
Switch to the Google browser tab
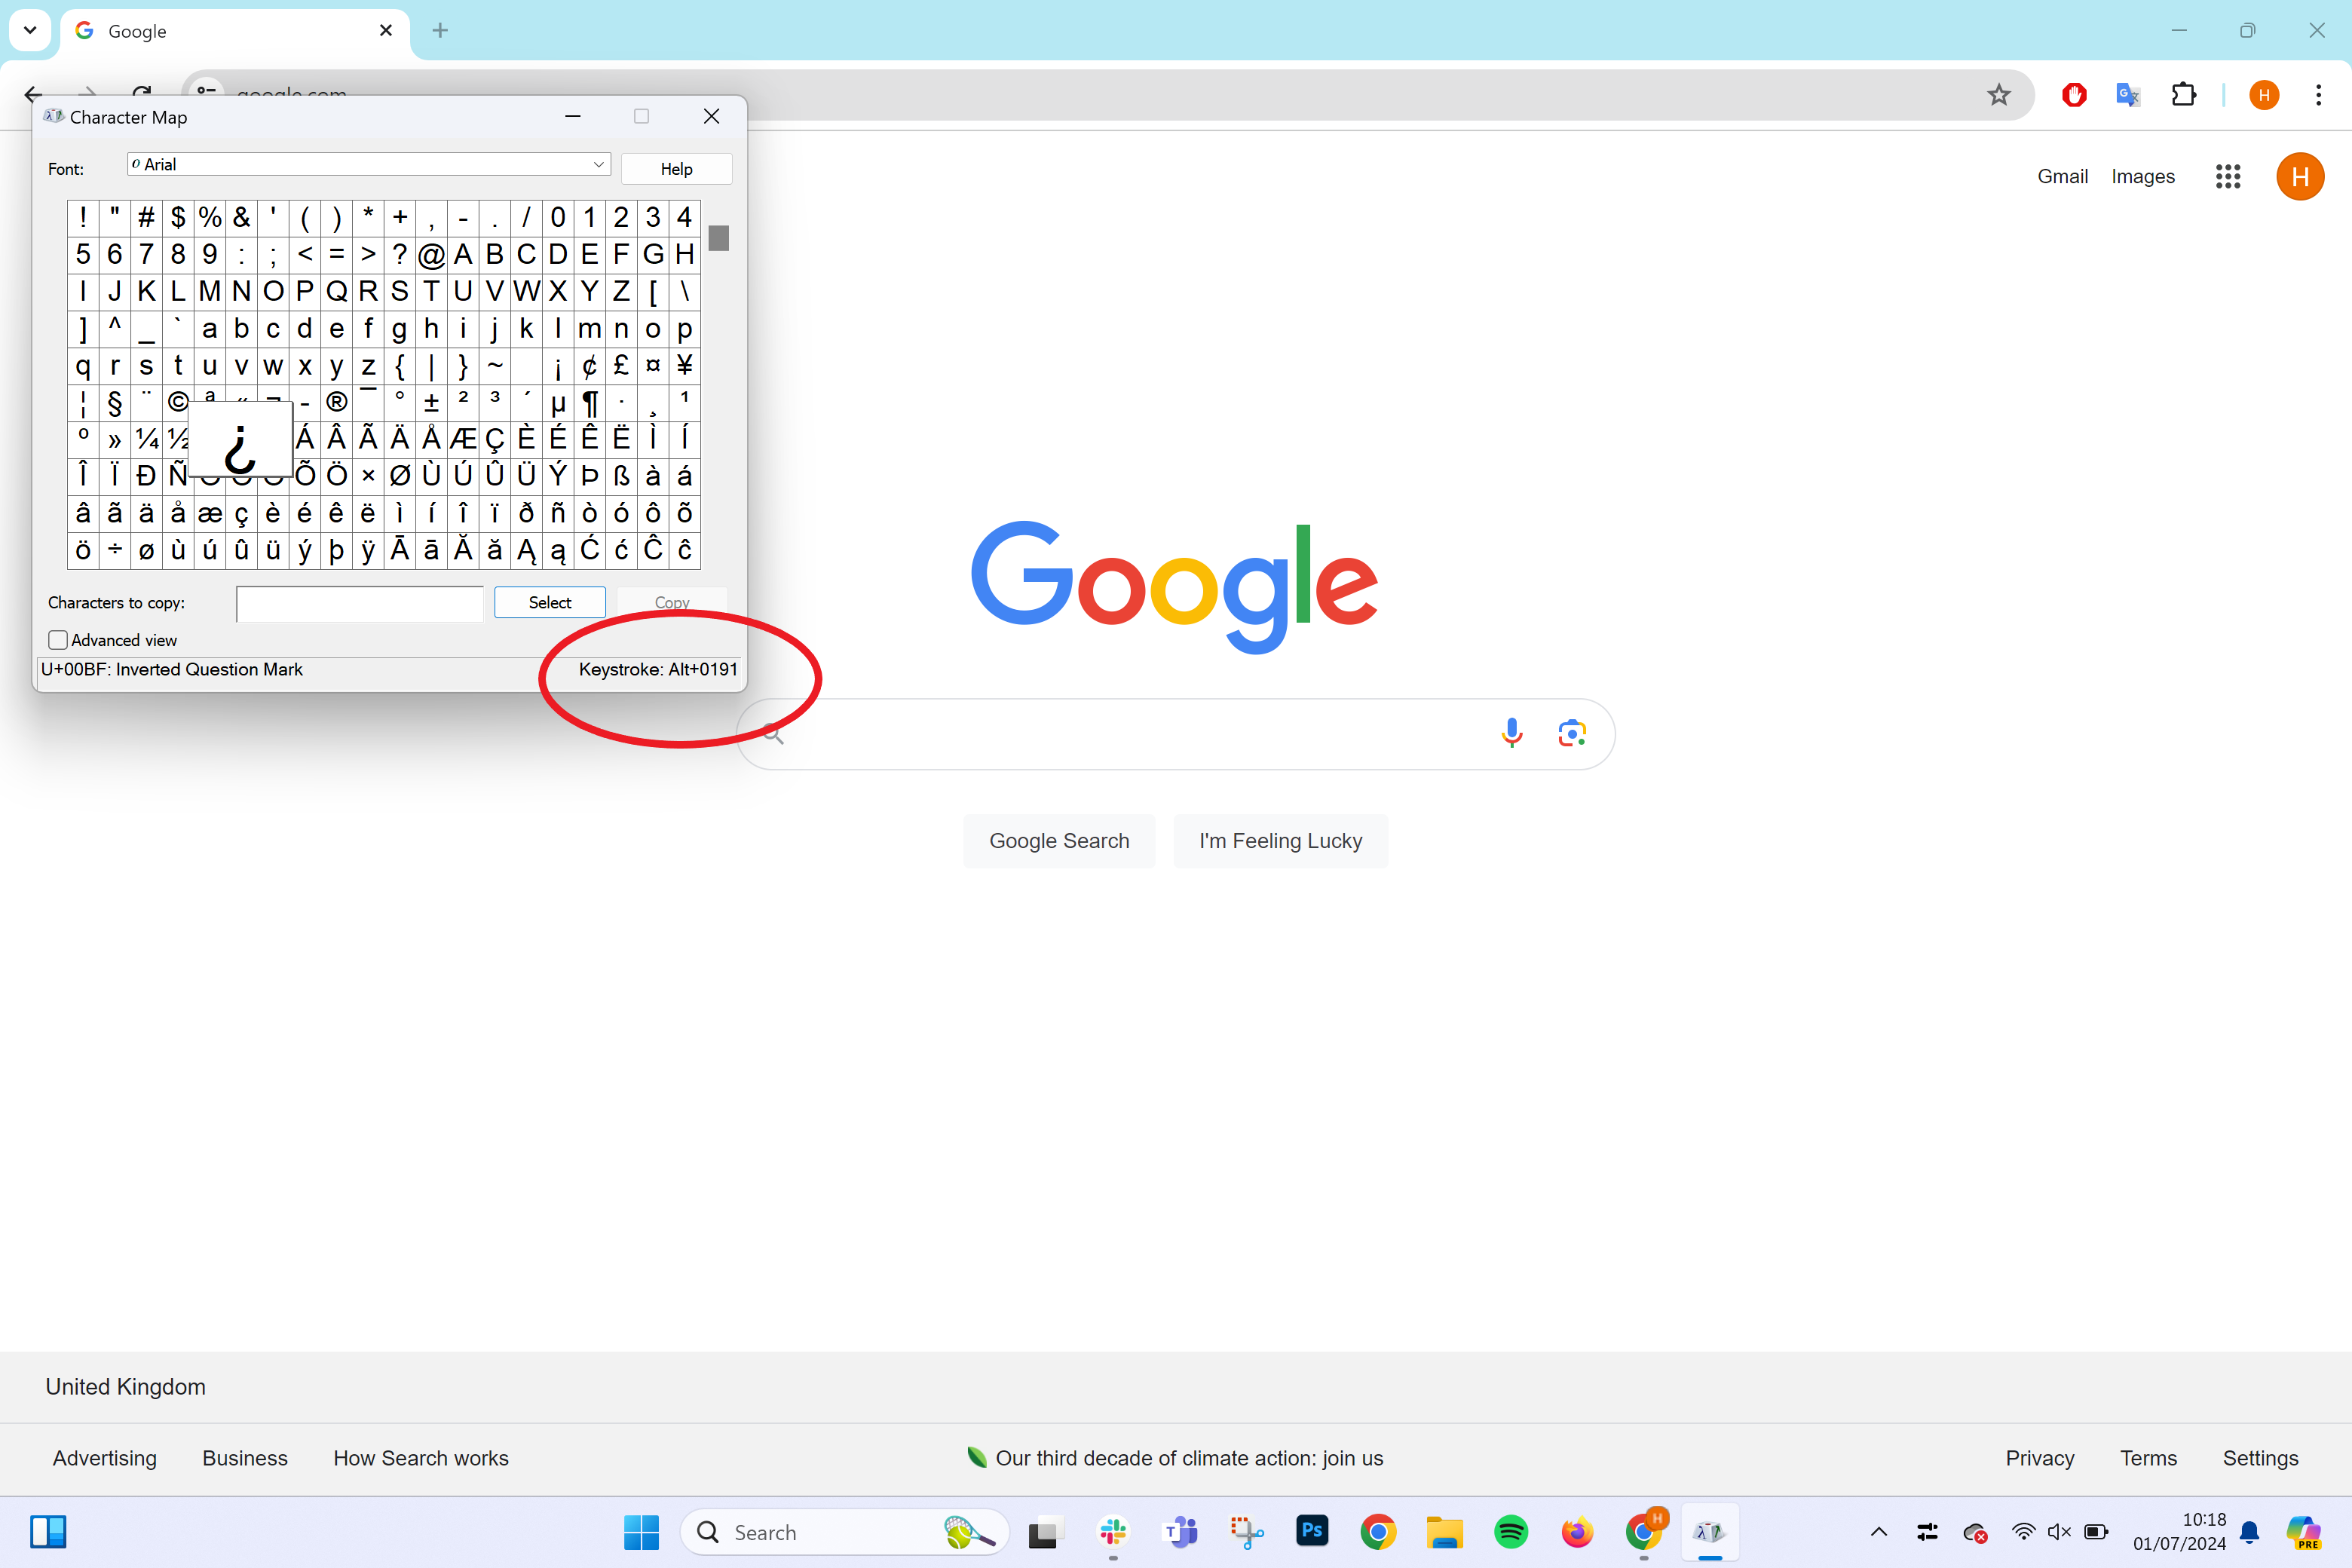[x=235, y=31]
